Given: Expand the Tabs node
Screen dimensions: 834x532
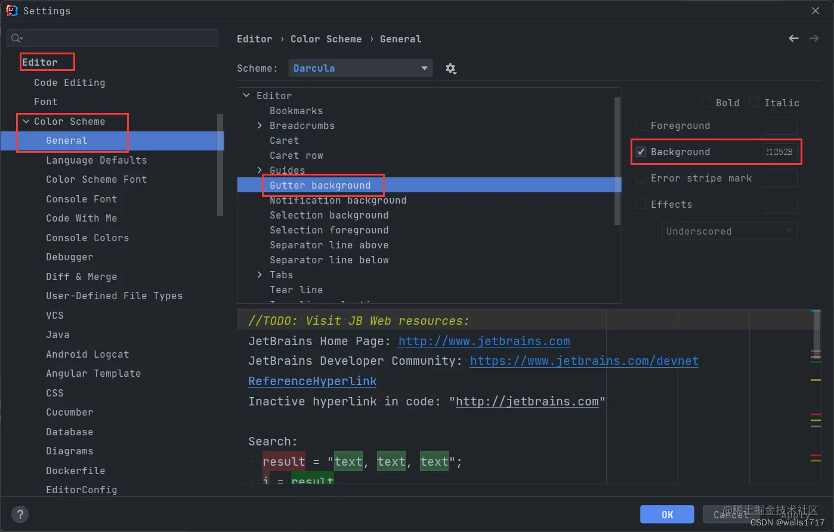Looking at the screenshot, I should pyautogui.click(x=260, y=275).
